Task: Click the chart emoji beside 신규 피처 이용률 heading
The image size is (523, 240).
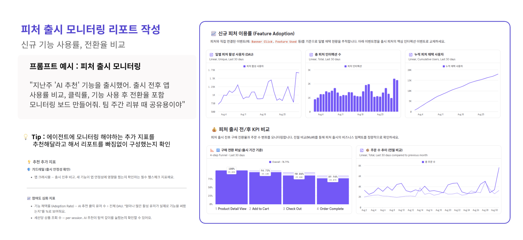Action: 214,34
